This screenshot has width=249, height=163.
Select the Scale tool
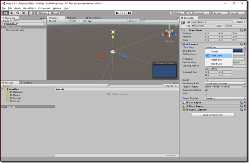click(x=24, y=13)
